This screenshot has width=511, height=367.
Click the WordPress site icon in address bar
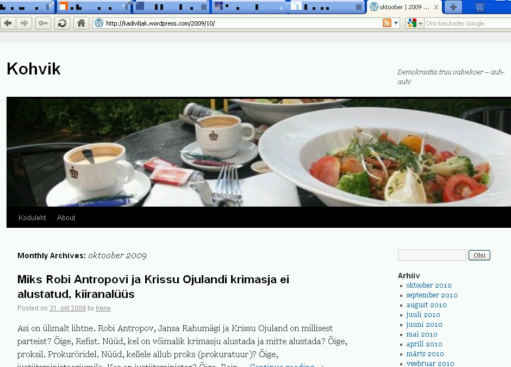[99, 23]
